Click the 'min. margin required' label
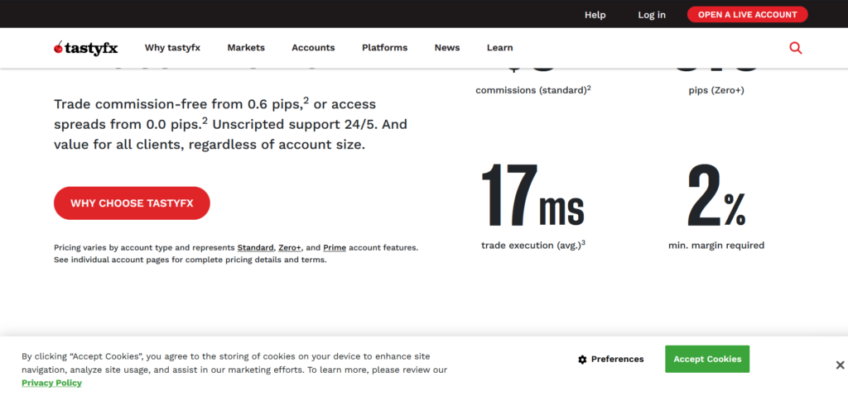The width and height of the screenshot is (848, 396). coord(716,246)
